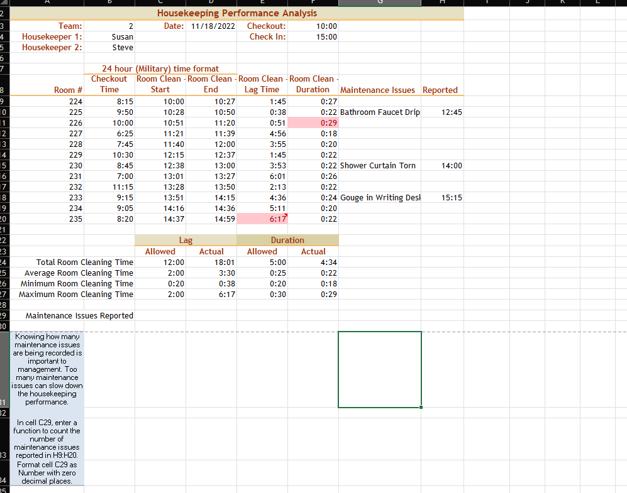Select the pink highlighted cell showing 0:29

[x=313, y=122]
